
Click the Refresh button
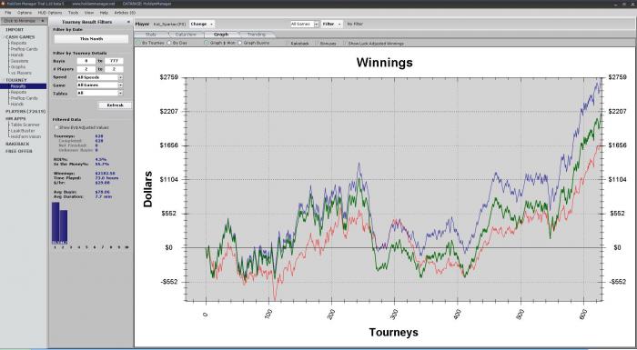point(115,105)
